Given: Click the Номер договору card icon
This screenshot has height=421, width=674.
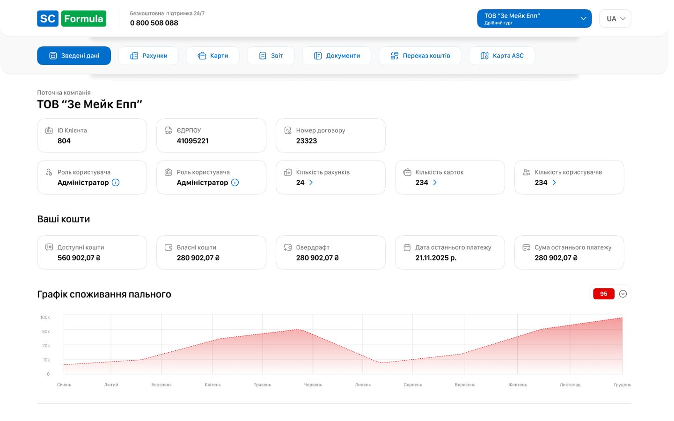Looking at the screenshot, I should click(x=288, y=131).
